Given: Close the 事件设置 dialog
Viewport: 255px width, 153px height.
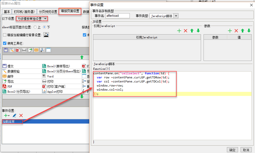Looking at the screenshot, I should (x=251, y=5).
